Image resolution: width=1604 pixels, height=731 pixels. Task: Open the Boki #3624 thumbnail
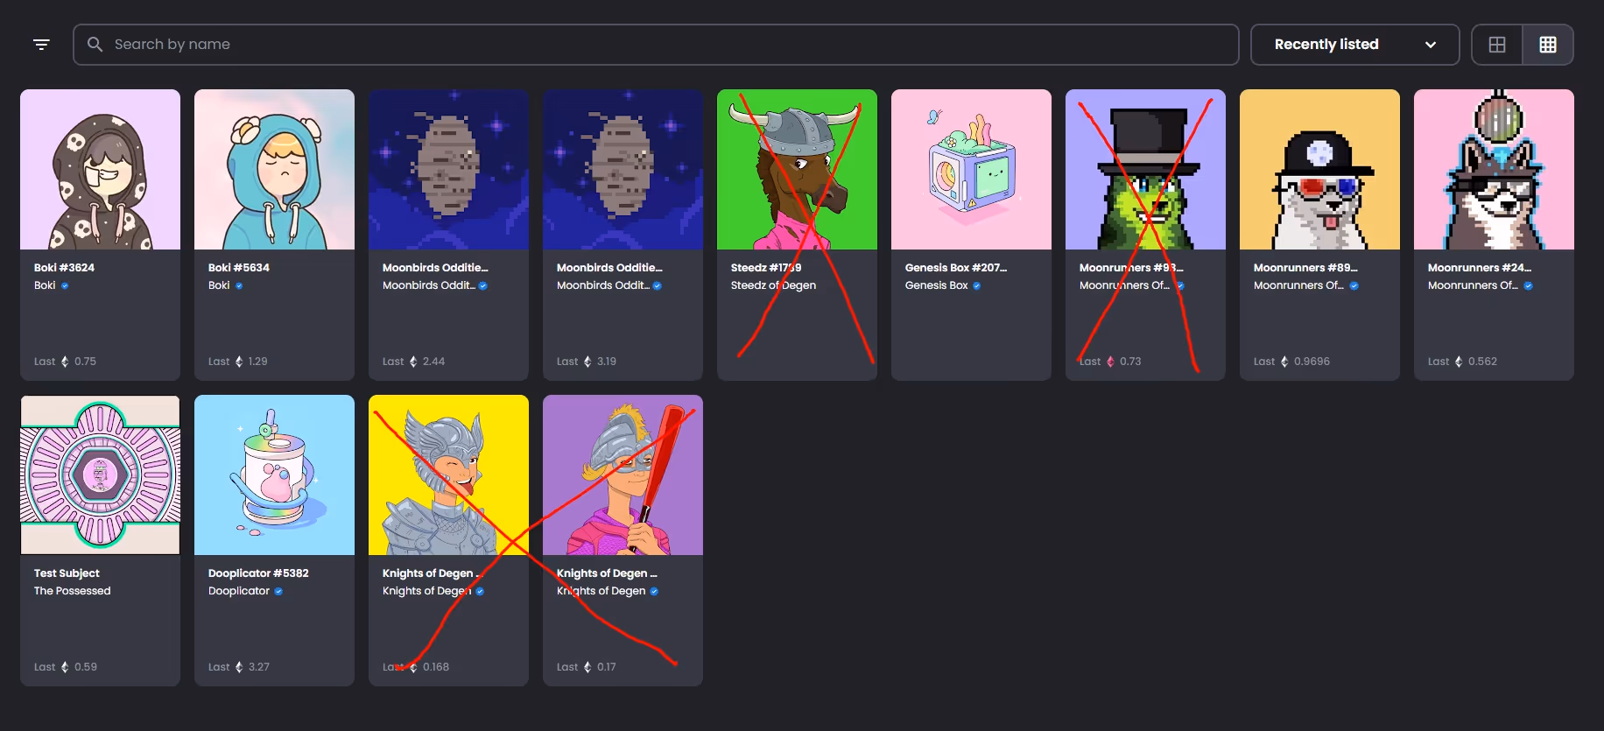coord(100,170)
